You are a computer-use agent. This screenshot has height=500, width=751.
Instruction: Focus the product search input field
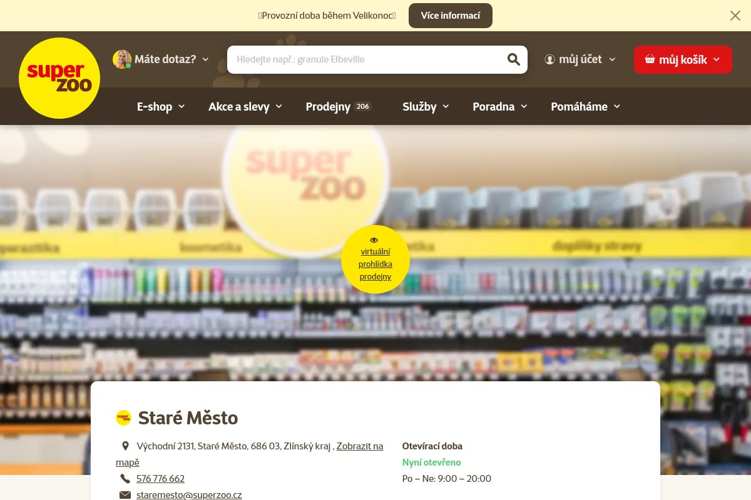(x=366, y=59)
